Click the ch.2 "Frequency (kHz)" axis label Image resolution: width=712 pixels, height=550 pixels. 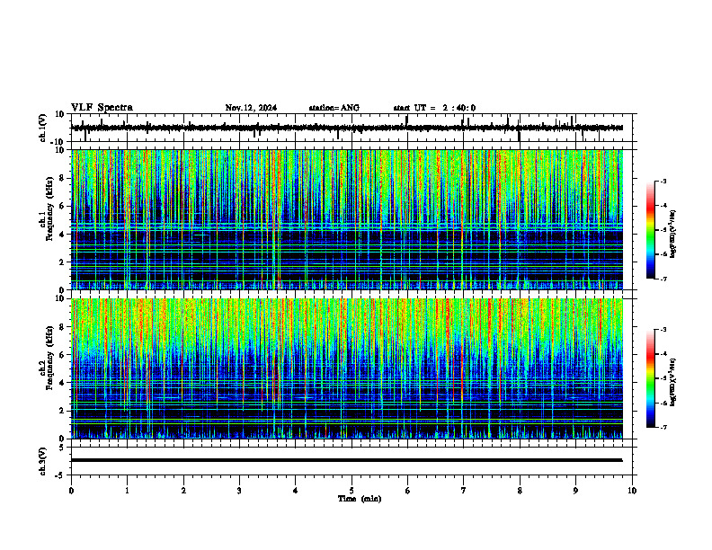coord(50,358)
